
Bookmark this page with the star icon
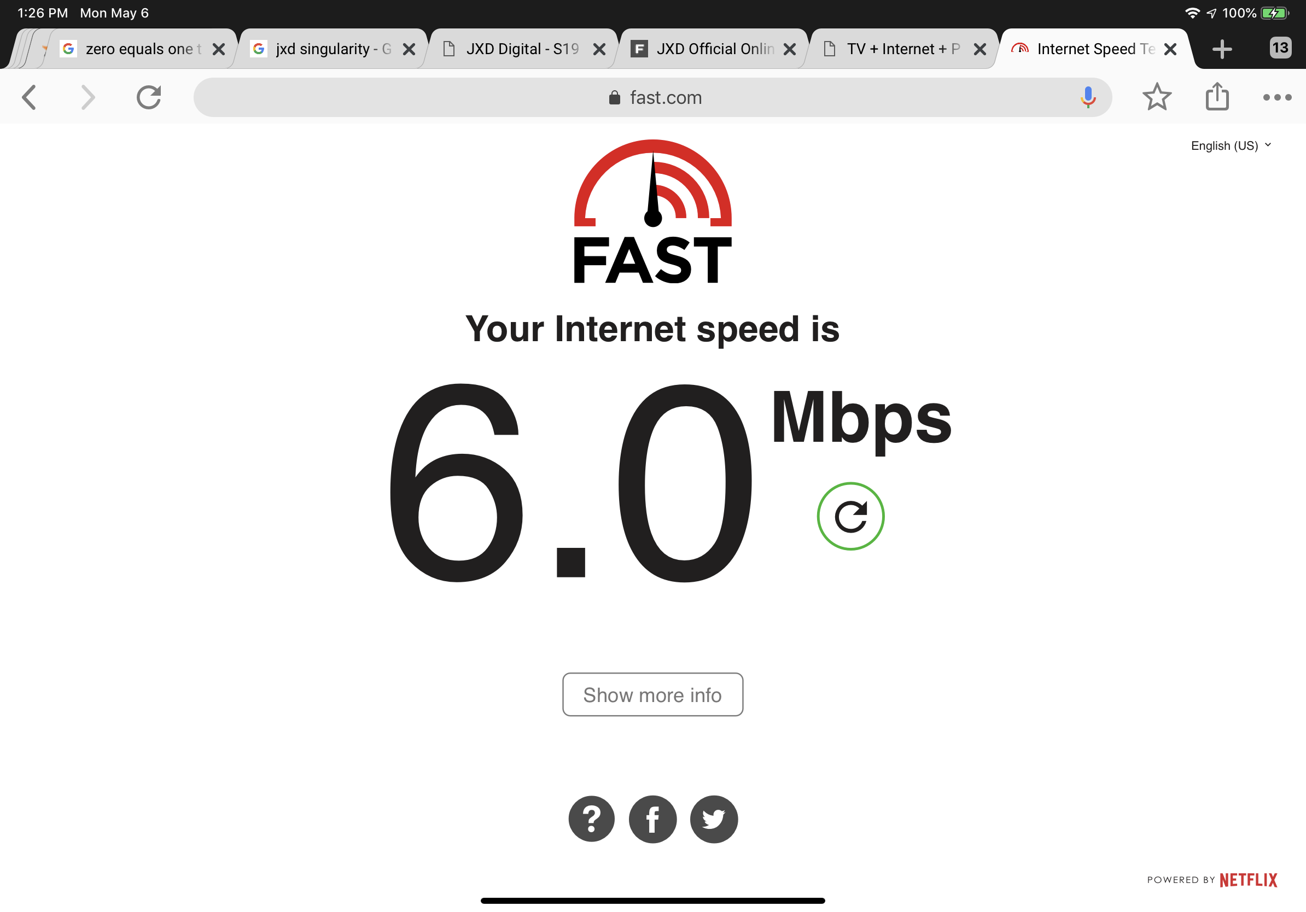pyautogui.click(x=1157, y=97)
